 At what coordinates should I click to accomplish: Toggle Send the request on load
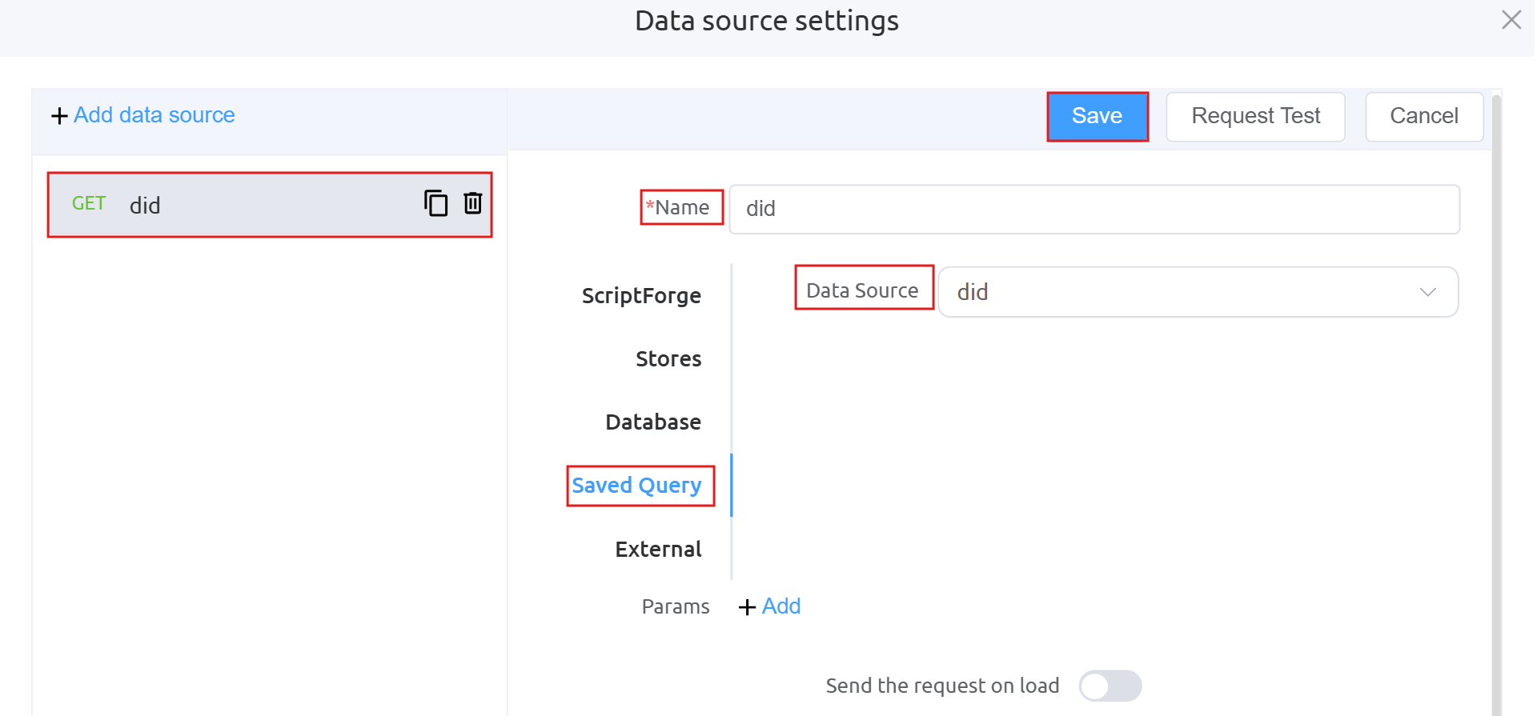[1110, 686]
